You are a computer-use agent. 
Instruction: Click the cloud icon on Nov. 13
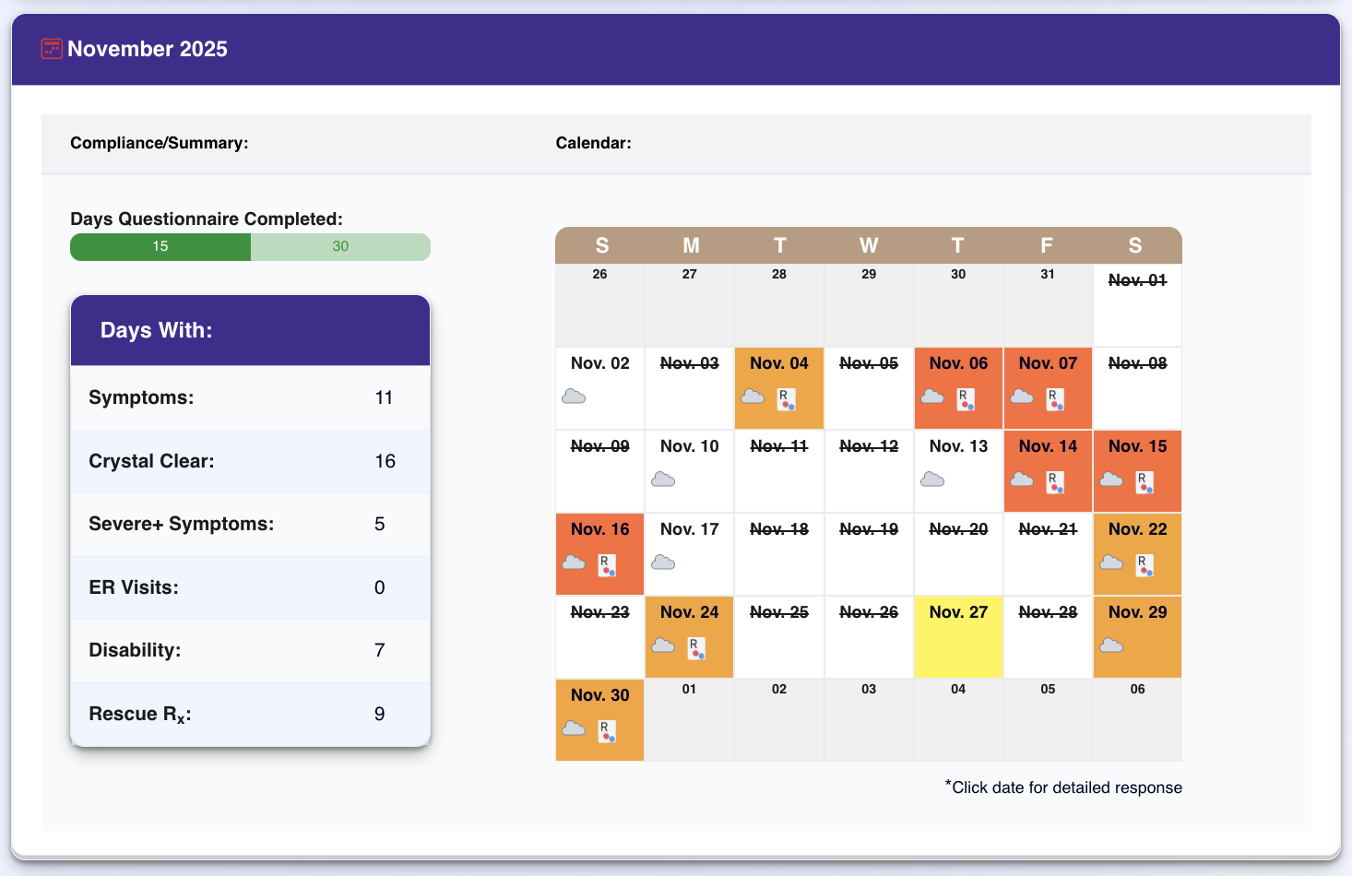(932, 479)
